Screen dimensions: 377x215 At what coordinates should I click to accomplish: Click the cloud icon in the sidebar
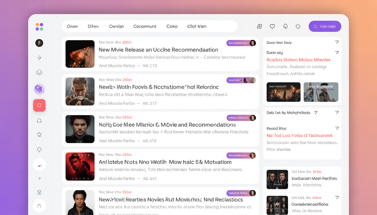39,73
